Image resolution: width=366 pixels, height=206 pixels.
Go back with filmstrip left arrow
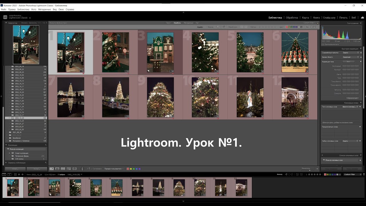point(19,174)
